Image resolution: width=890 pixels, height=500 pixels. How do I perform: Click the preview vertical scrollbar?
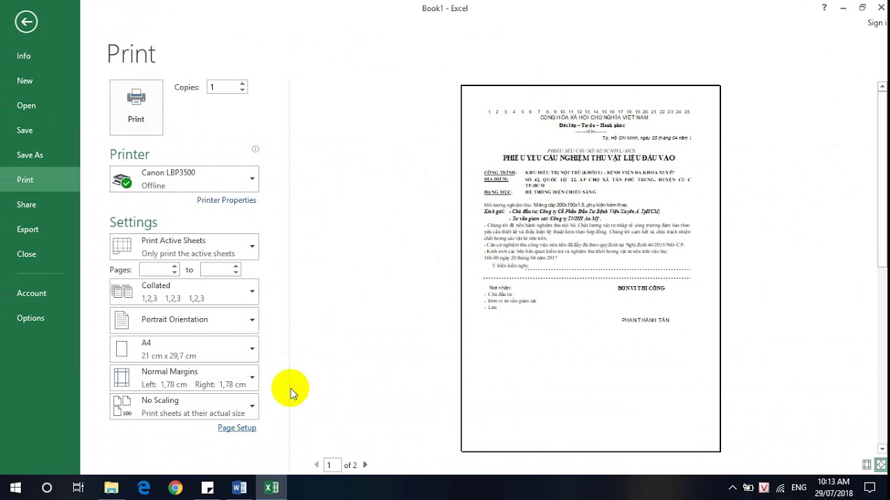tap(882, 267)
